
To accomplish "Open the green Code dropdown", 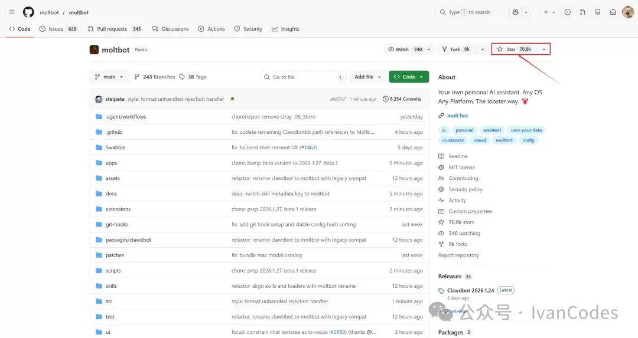I will coord(409,77).
